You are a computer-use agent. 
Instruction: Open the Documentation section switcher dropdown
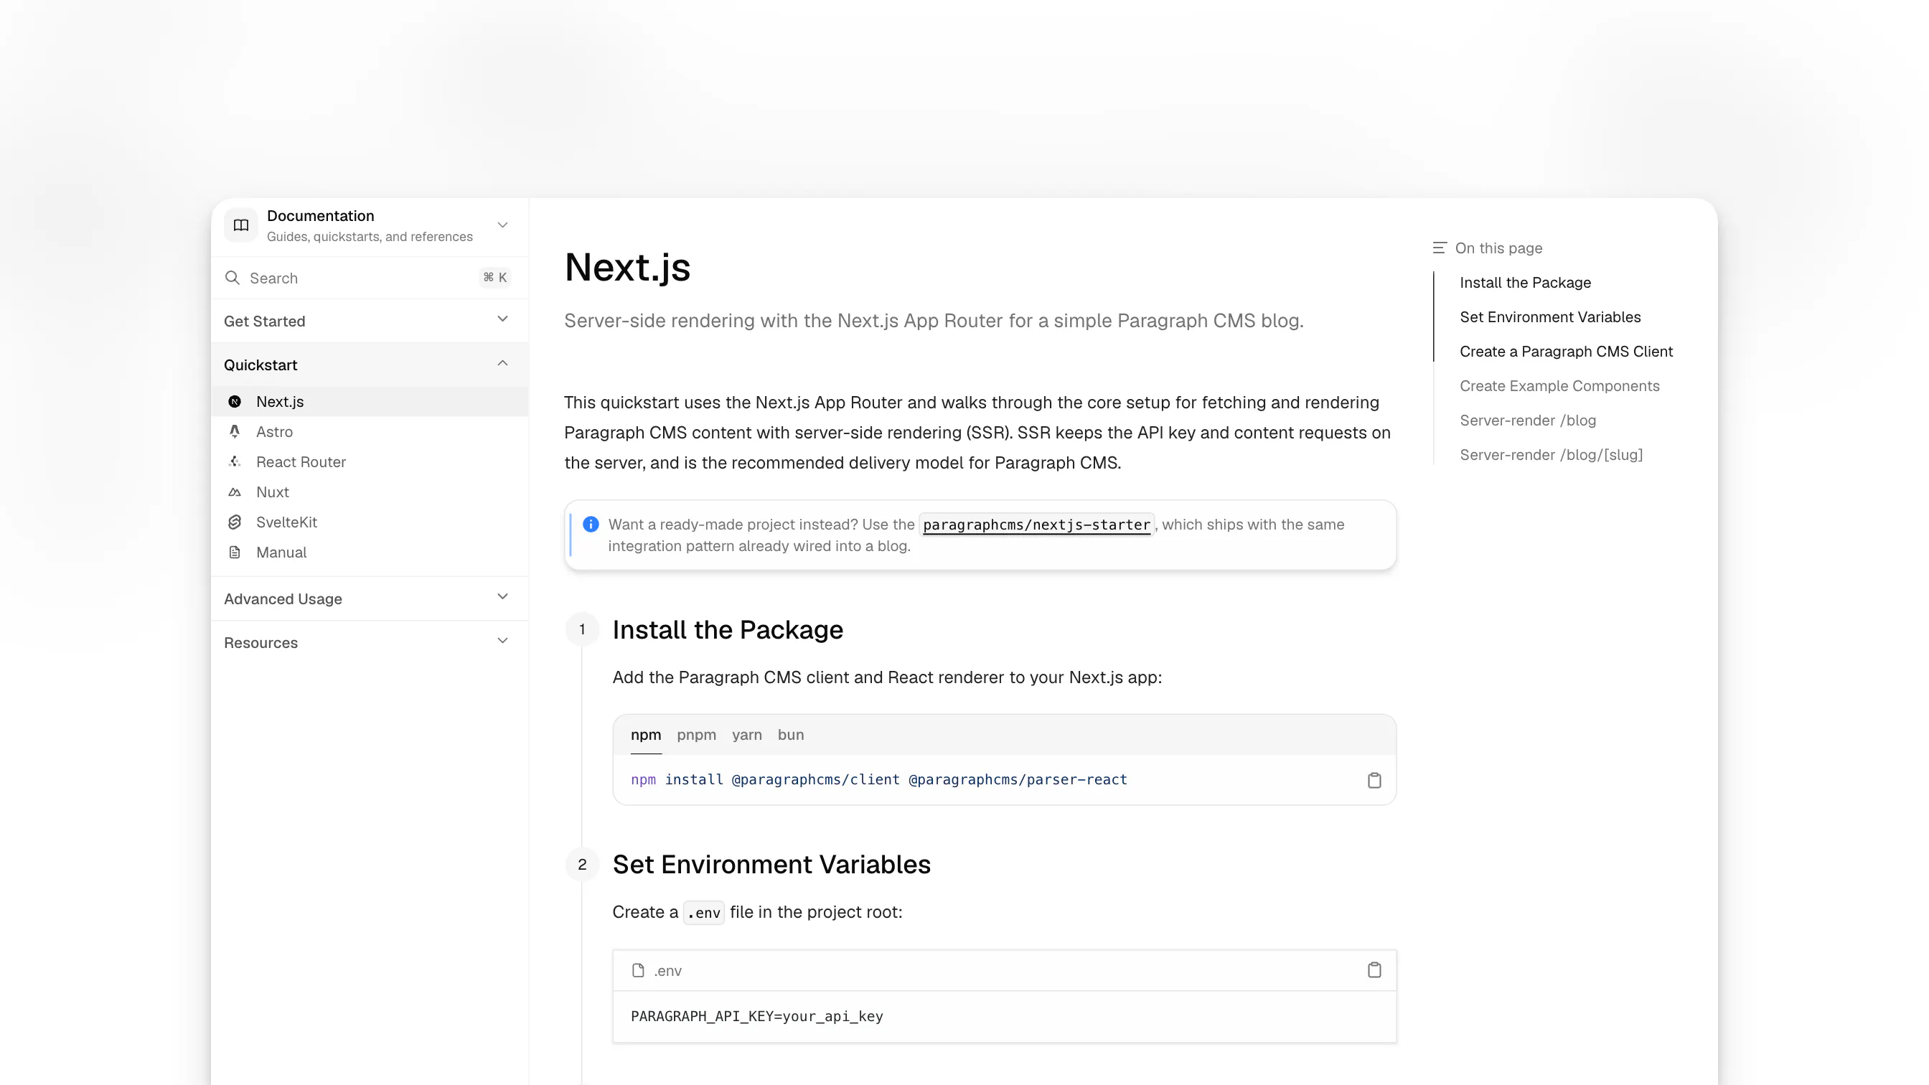pos(369,225)
